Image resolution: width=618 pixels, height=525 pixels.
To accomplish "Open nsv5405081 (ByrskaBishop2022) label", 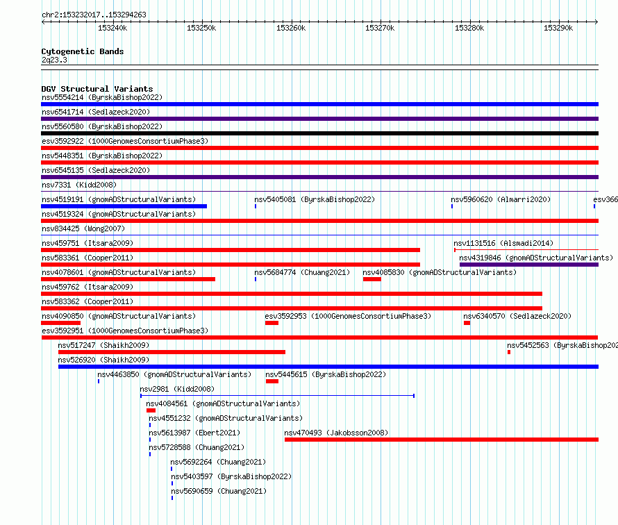I will [x=315, y=199].
